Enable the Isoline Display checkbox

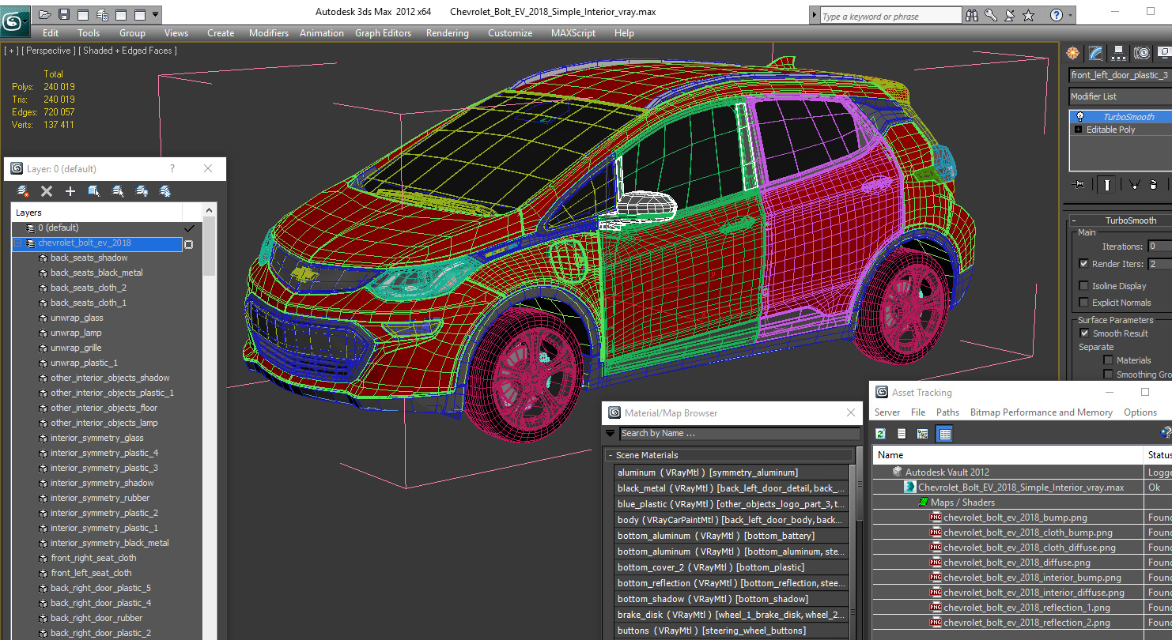coord(1084,286)
